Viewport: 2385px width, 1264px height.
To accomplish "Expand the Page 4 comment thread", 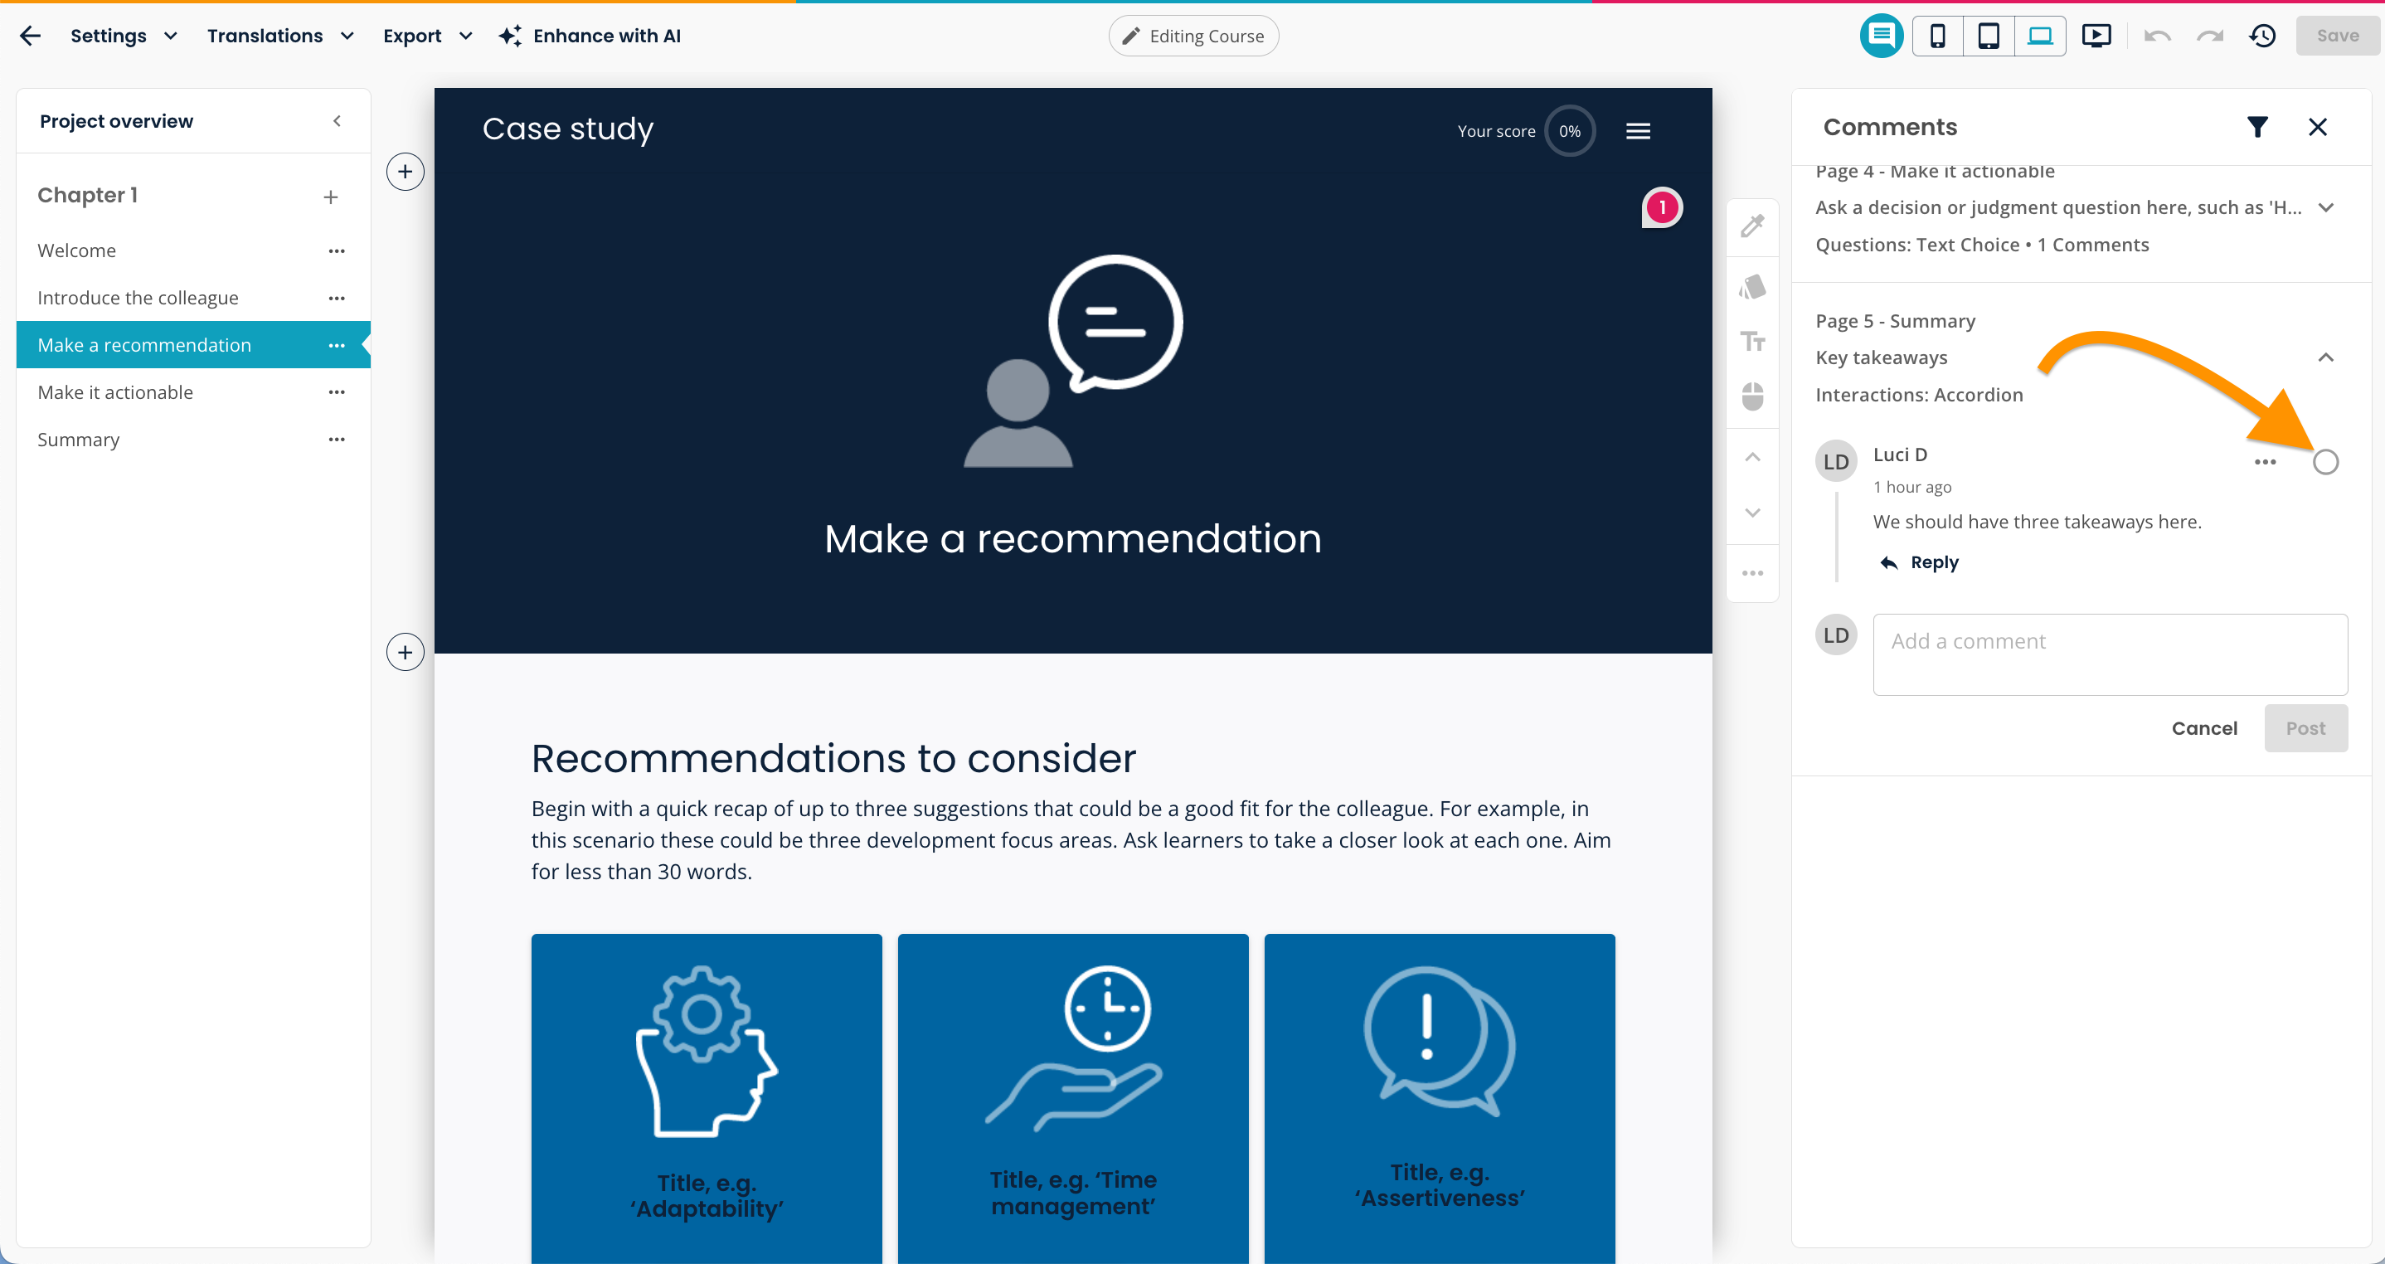I will [2324, 207].
